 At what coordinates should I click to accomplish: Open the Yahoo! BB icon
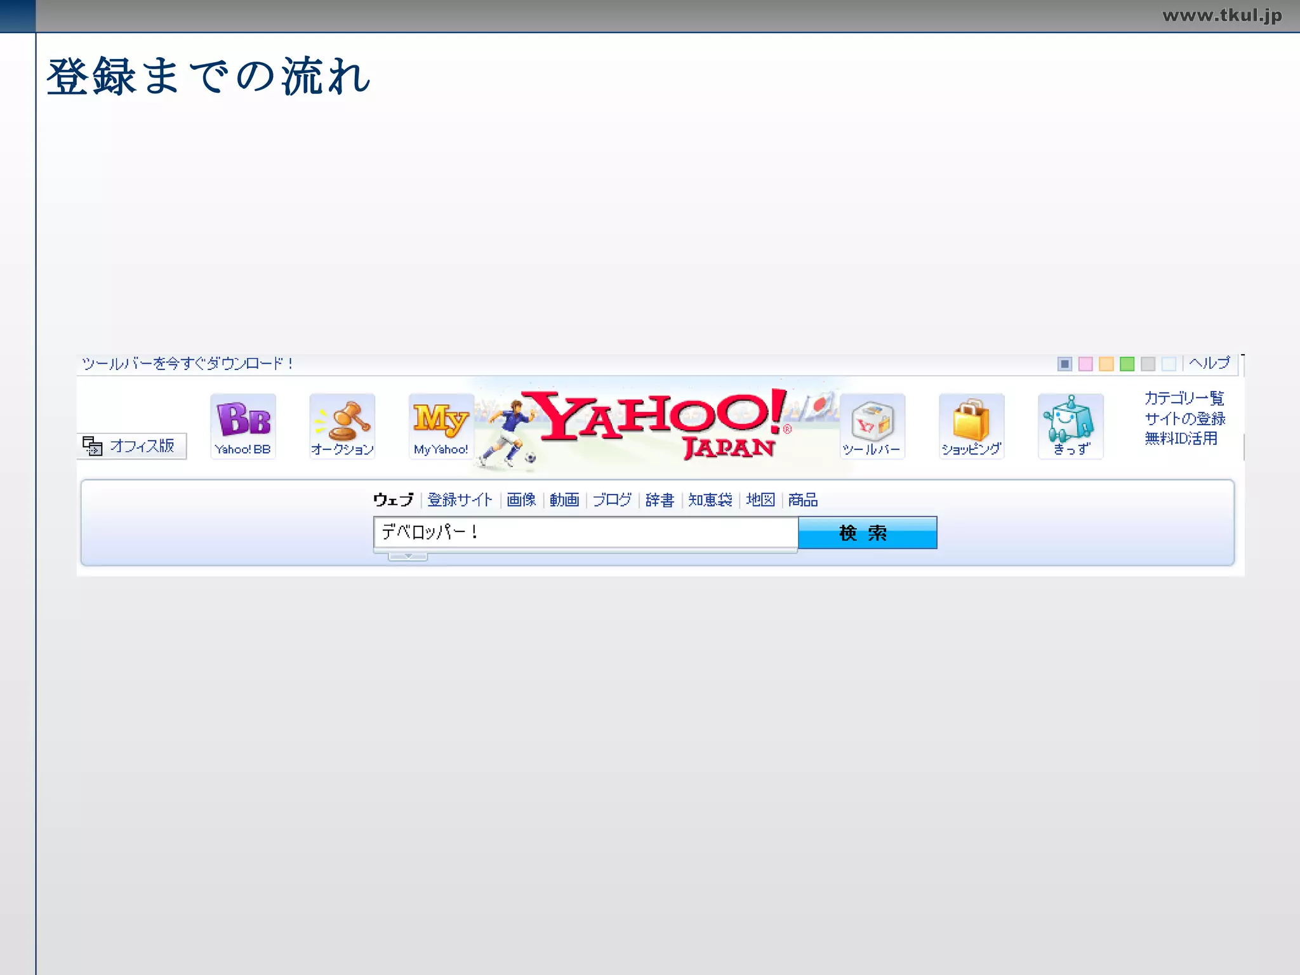pyautogui.click(x=243, y=427)
